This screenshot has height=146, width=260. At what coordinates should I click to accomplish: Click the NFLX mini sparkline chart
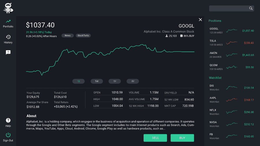[232, 112]
